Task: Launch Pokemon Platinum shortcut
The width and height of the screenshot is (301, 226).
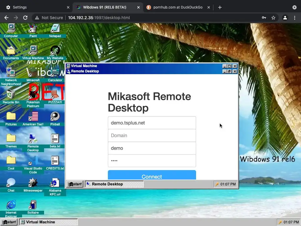Action: pos(33,99)
